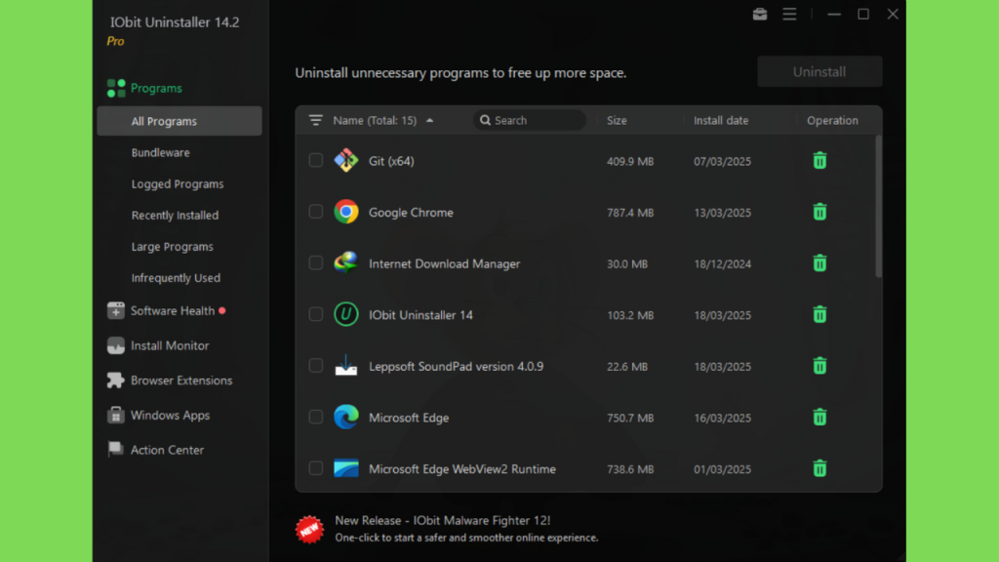The image size is (999, 562).
Task: Click the Internet Download Manager name text
Action: coord(444,263)
